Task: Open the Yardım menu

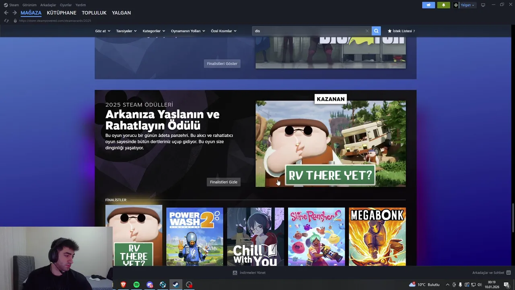Action: (80, 5)
